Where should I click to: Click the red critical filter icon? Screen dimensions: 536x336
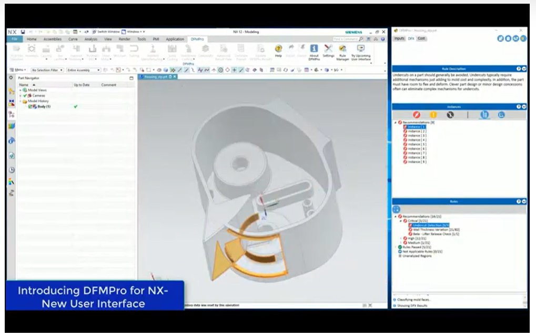[417, 114]
